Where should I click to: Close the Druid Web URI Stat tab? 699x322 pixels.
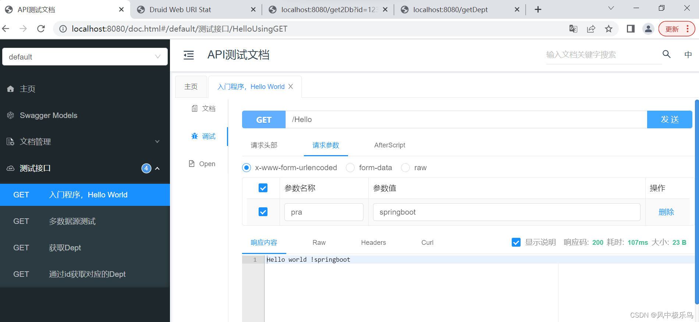[x=253, y=10]
